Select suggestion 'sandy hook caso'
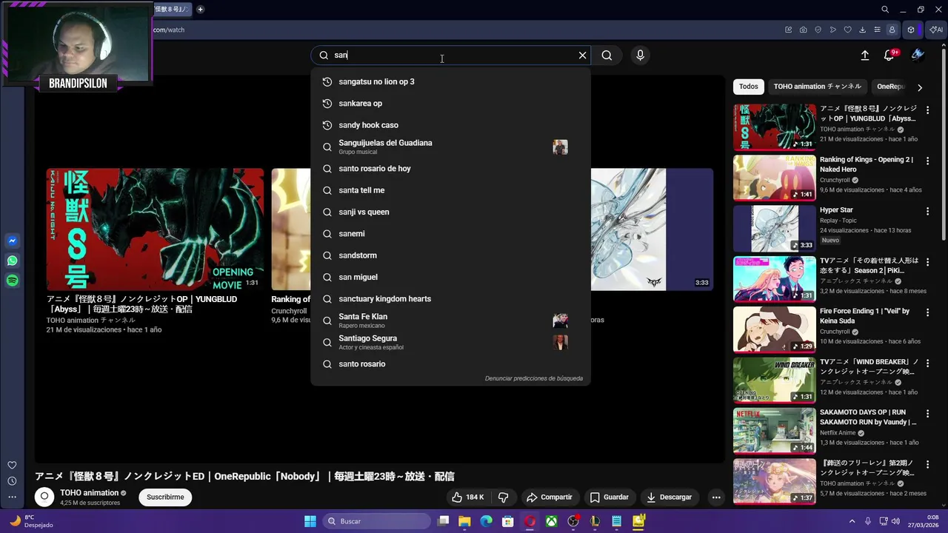This screenshot has width=948, height=533. coord(450,125)
